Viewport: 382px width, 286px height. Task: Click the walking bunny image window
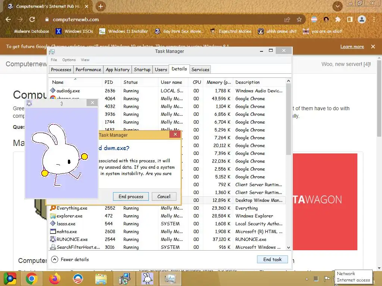tap(62, 153)
